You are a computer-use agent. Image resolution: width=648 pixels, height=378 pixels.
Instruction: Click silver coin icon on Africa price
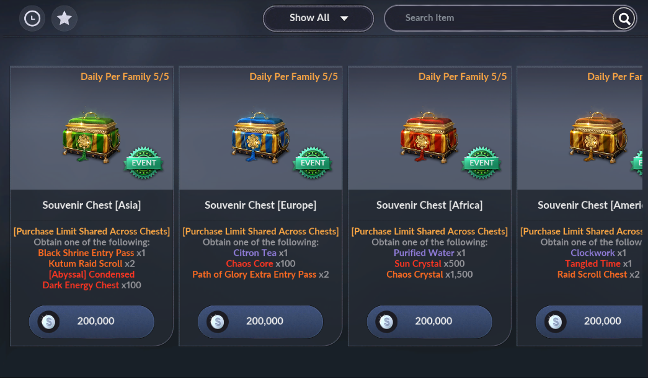tap(386, 322)
